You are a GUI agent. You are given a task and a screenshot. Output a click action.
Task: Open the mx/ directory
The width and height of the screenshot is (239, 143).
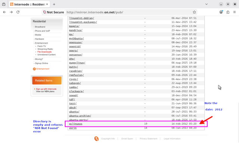click(71, 34)
